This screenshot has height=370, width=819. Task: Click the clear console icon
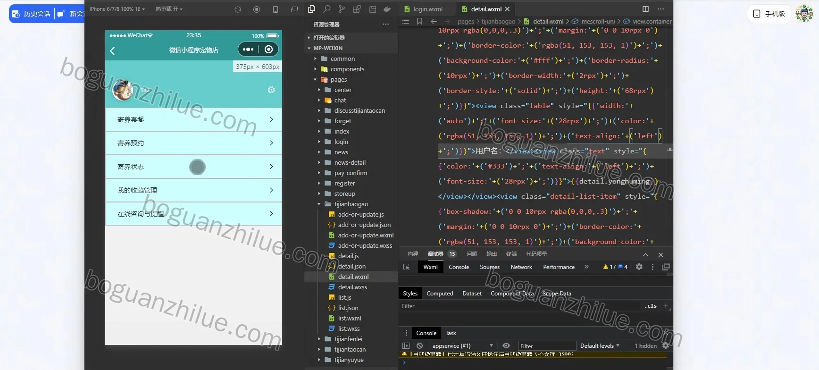[419, 346]
